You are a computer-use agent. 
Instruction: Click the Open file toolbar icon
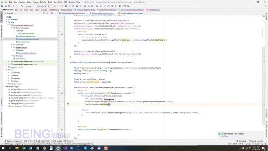pyautogui.click(x=2, y=6)
